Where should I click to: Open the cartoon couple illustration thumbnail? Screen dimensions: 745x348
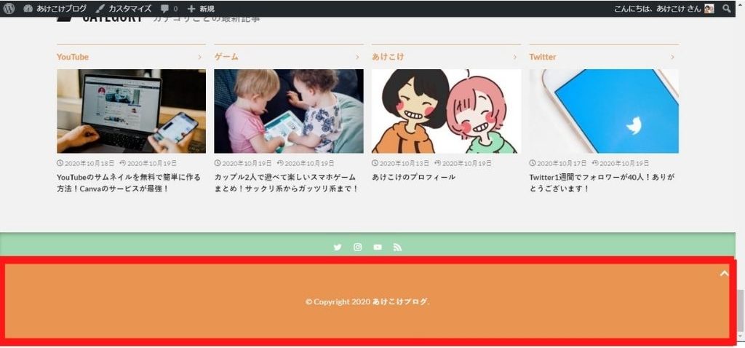pos(446,111)
